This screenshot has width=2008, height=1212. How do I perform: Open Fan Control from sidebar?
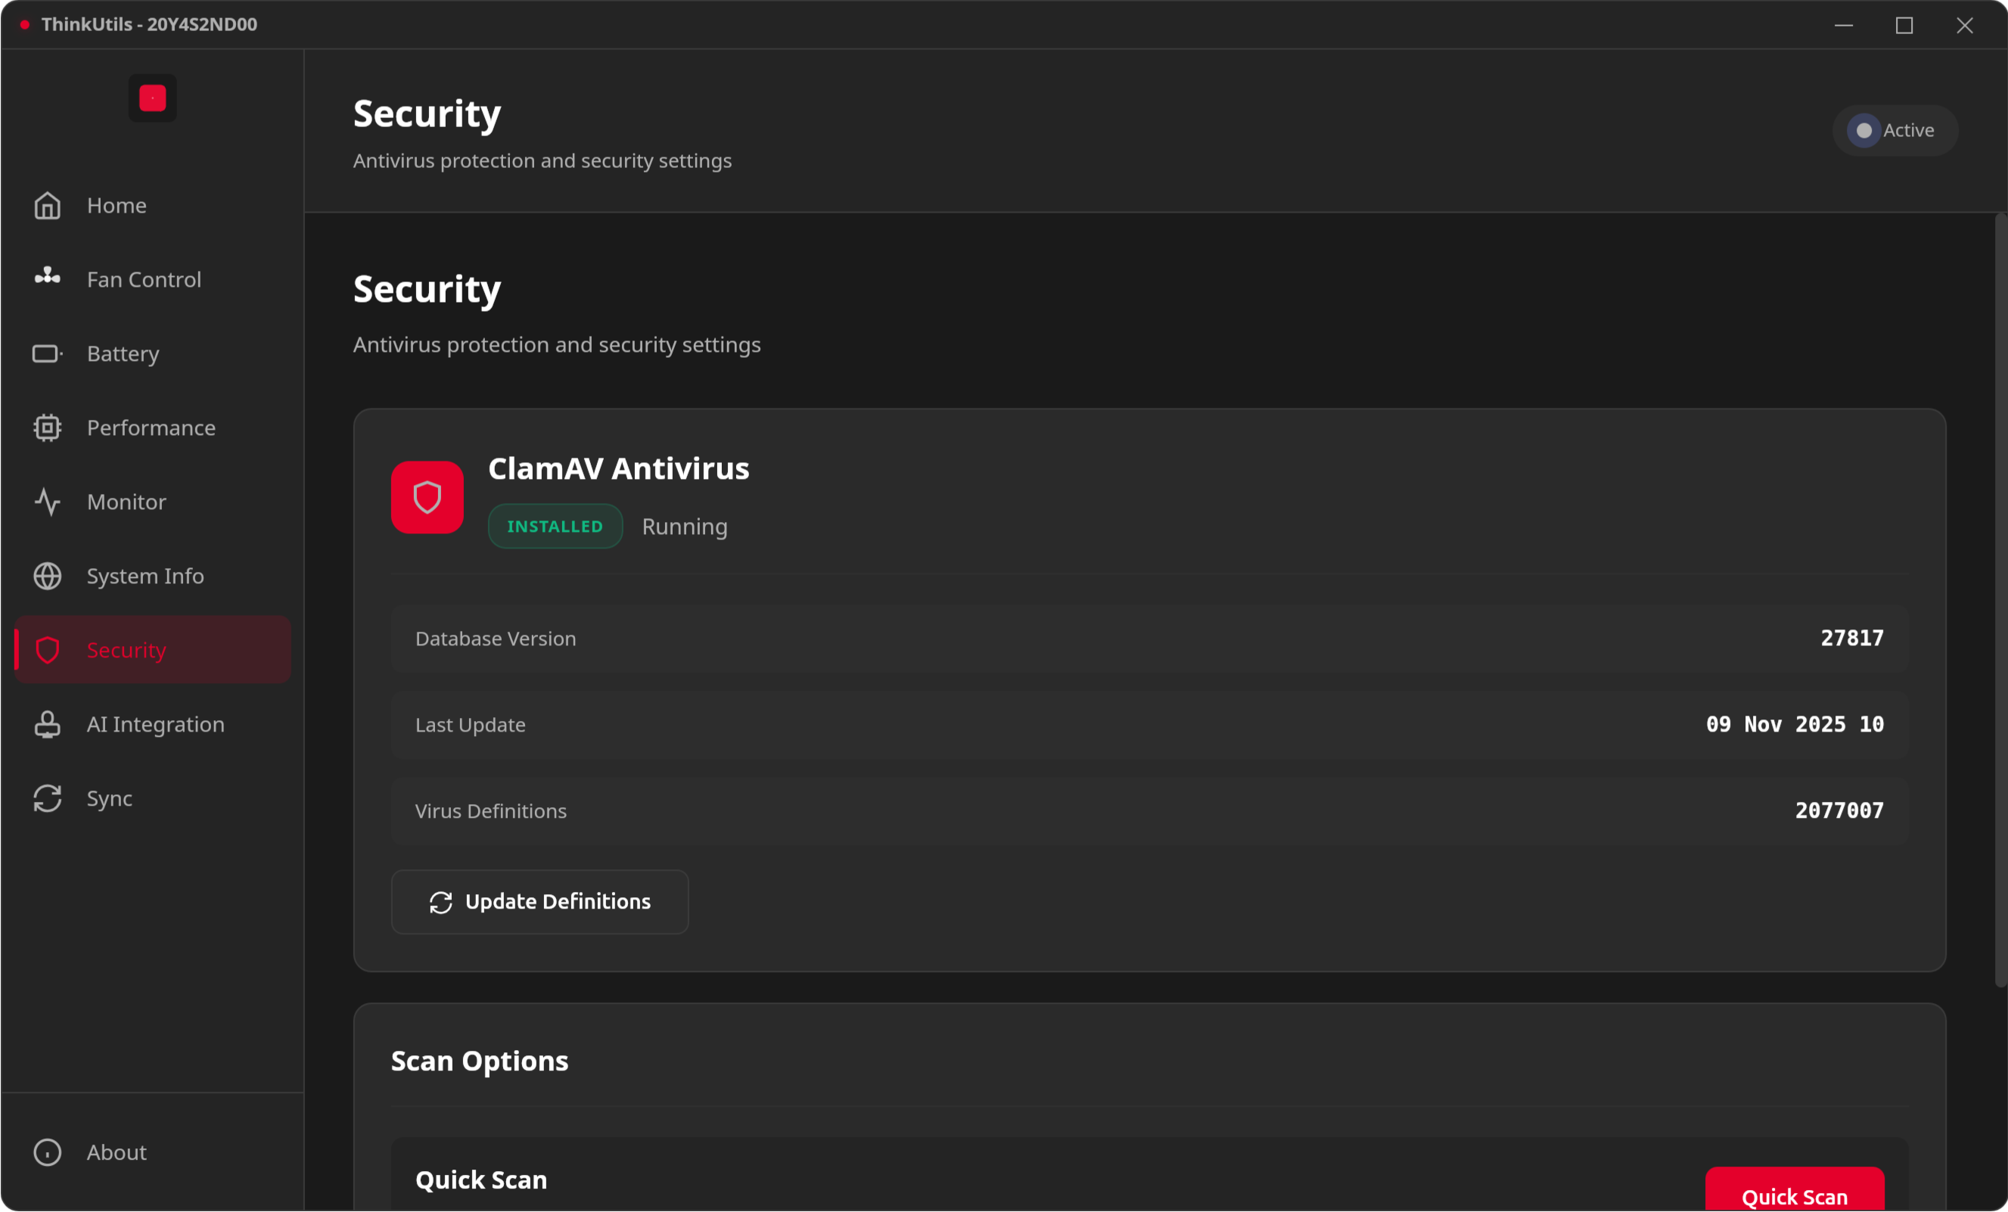tap(47, 278)
